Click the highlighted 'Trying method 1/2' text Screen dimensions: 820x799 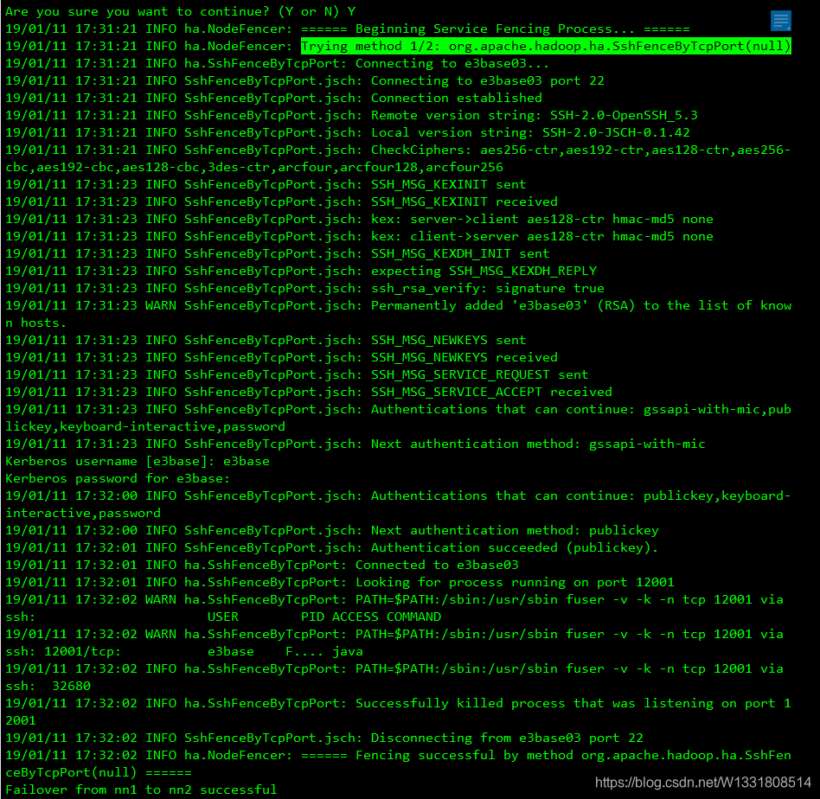[x=546, y=46]
